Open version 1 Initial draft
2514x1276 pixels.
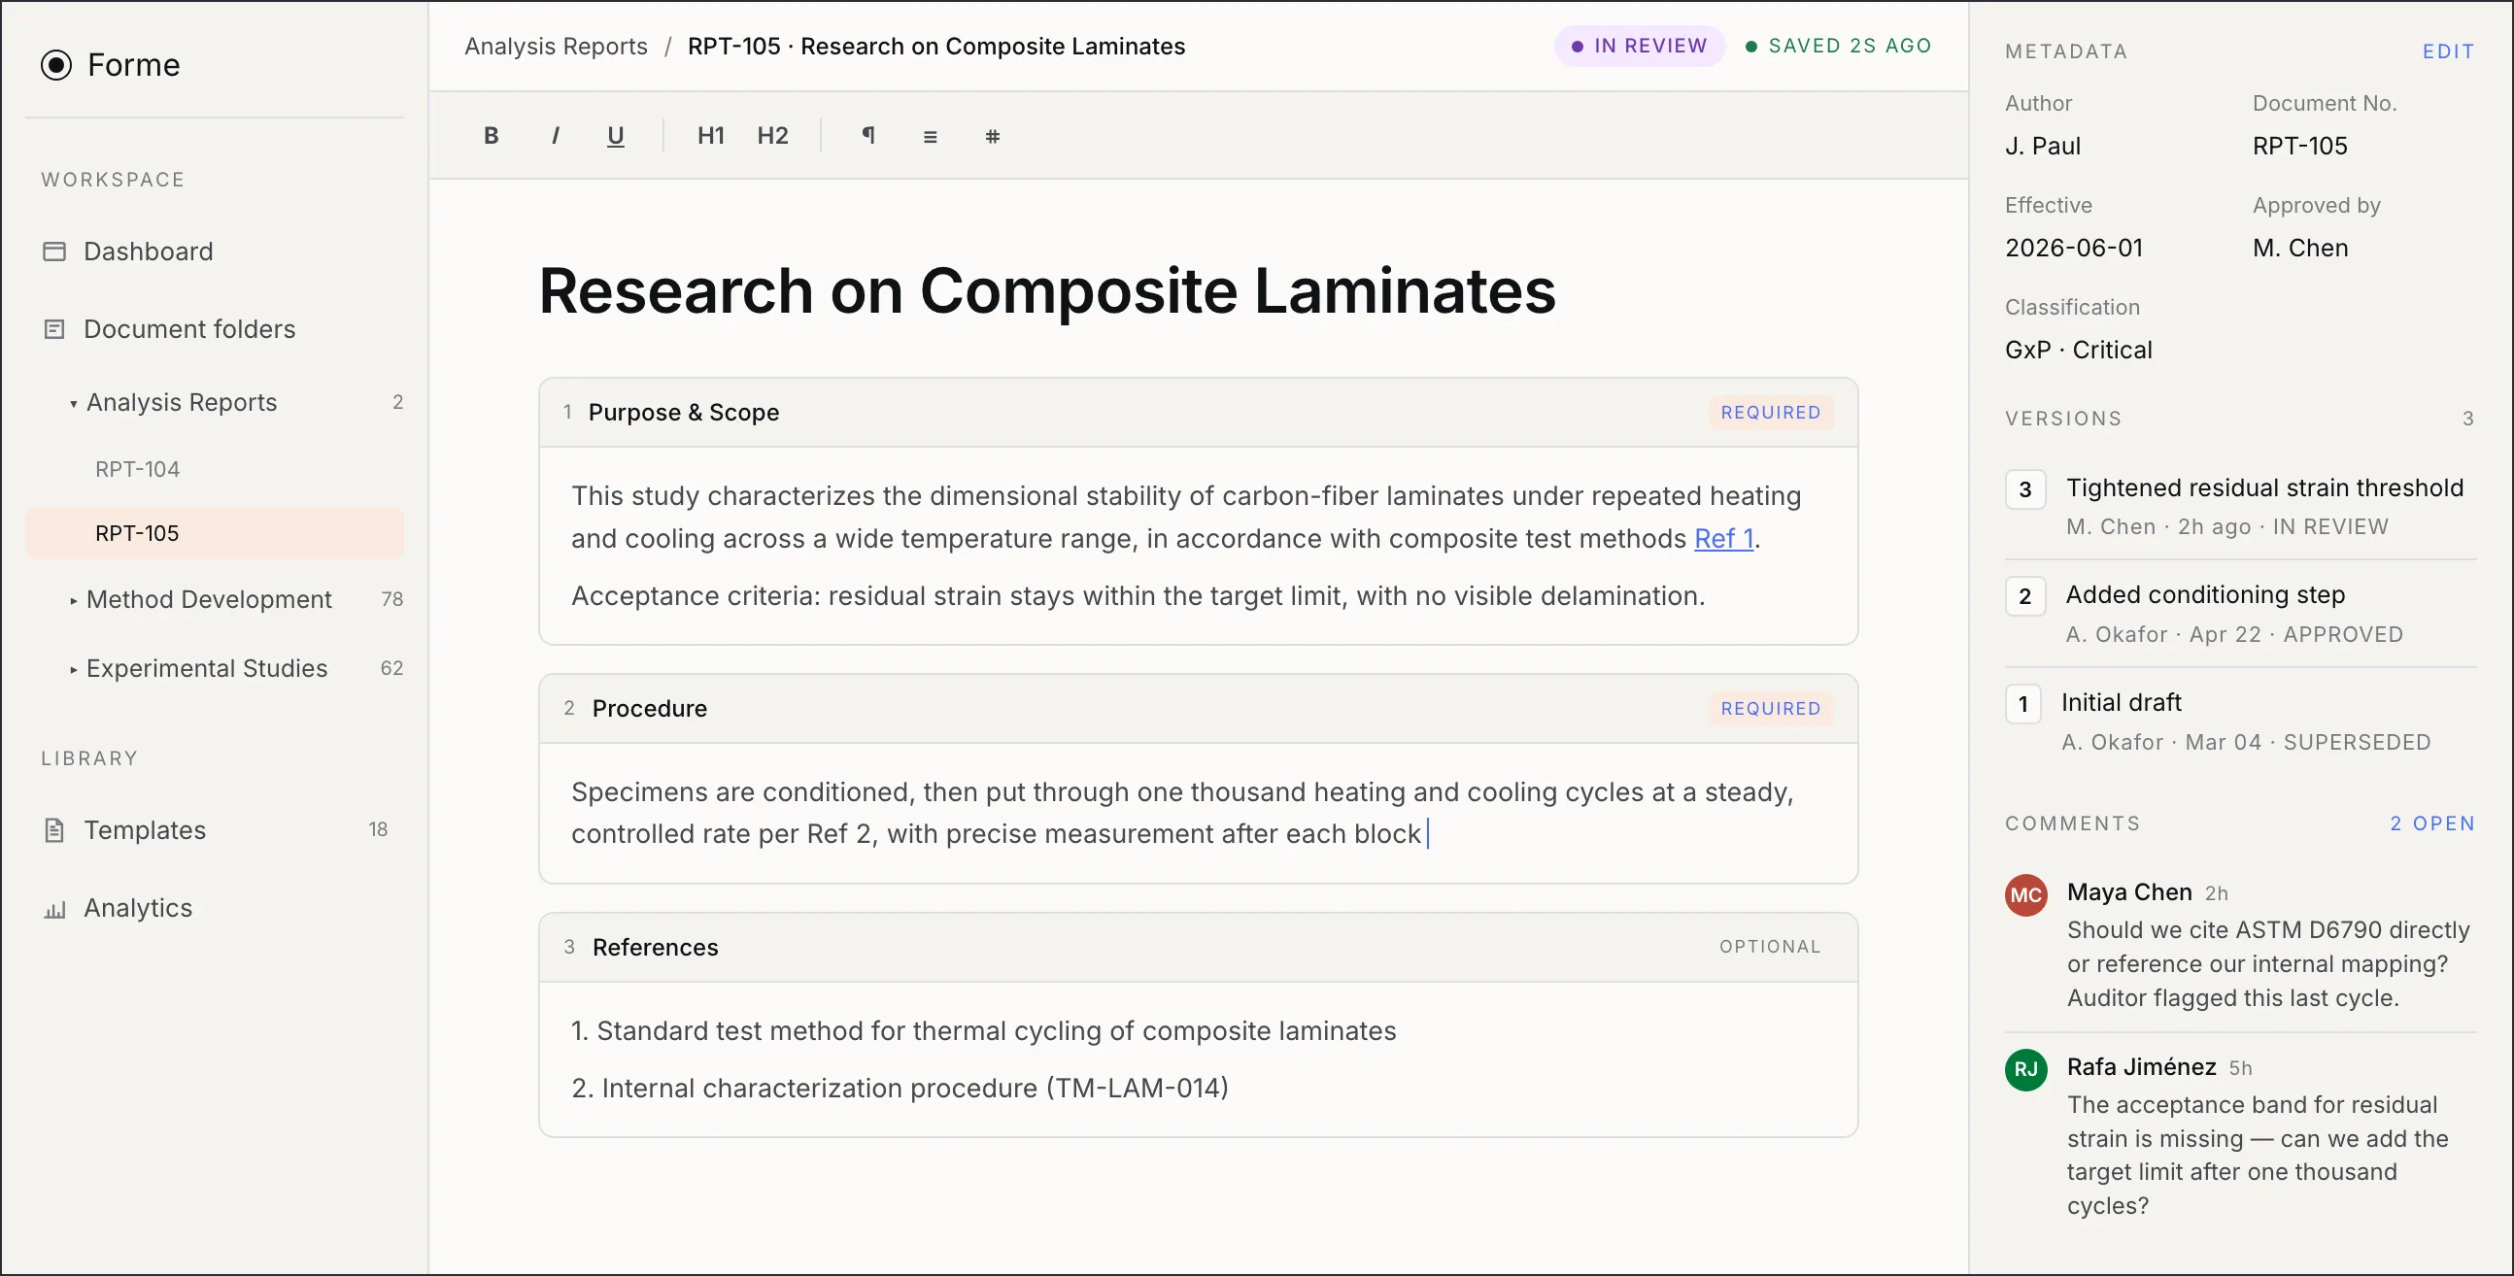[x=2240, y=722]
